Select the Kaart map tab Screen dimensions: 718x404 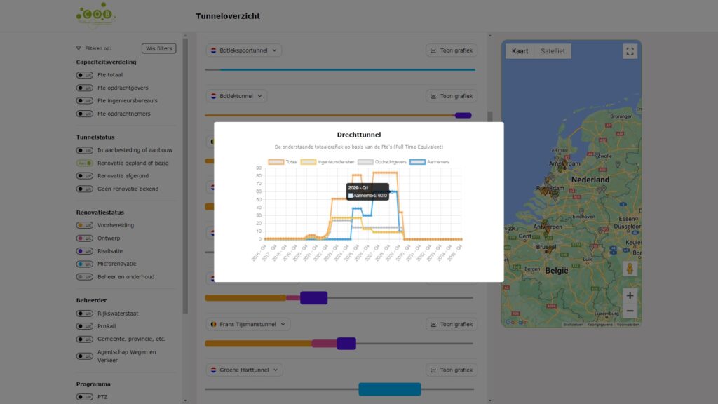click(520, 50)
